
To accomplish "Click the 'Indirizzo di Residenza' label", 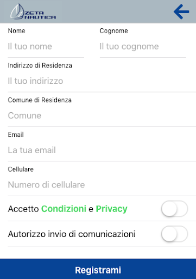I will point(40,65).
